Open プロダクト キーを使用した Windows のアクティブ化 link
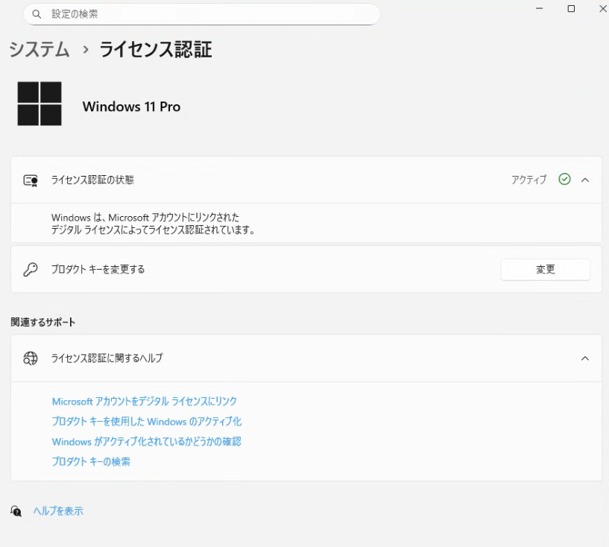609x547 pixels. (146, 422)
